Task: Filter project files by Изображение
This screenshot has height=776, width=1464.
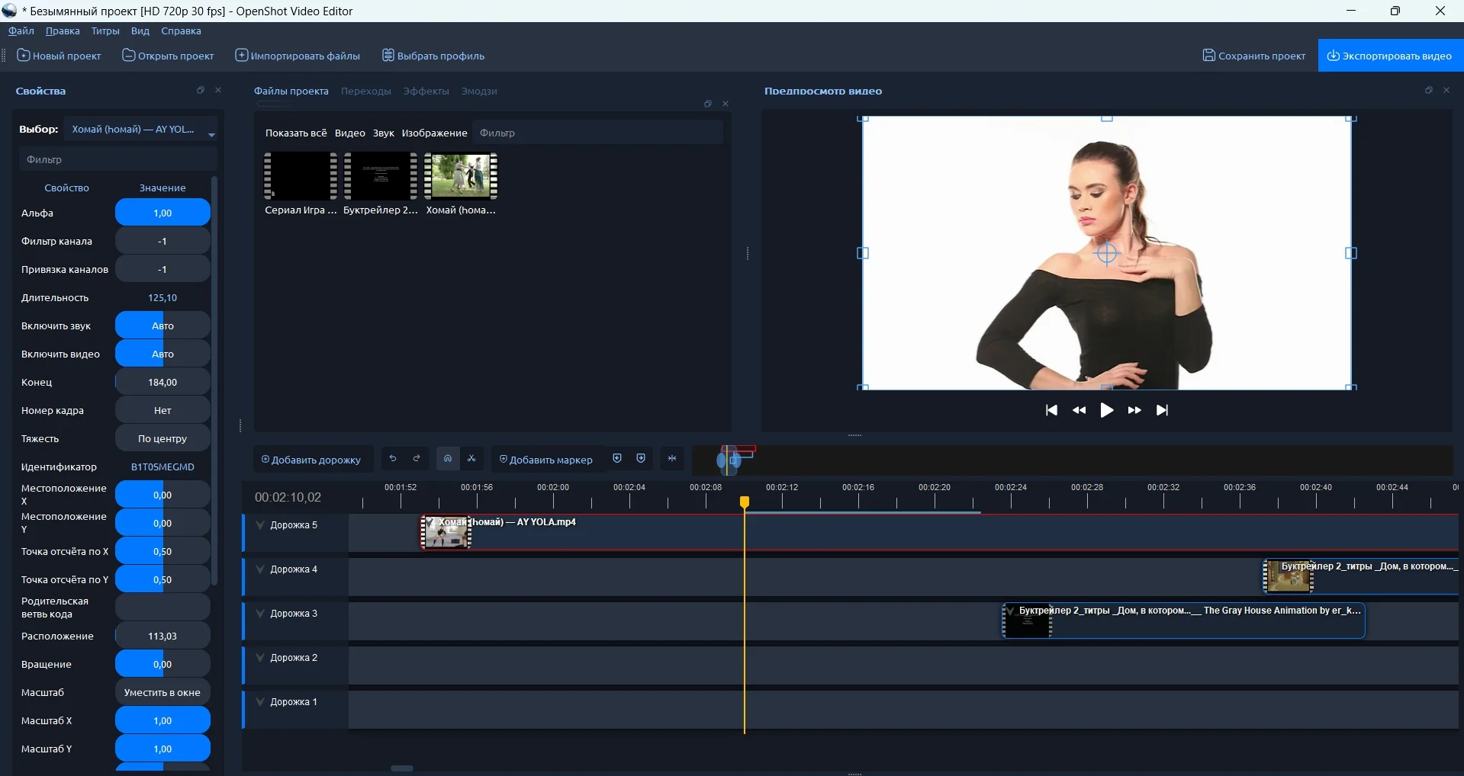Action: [x=435, y=133]
